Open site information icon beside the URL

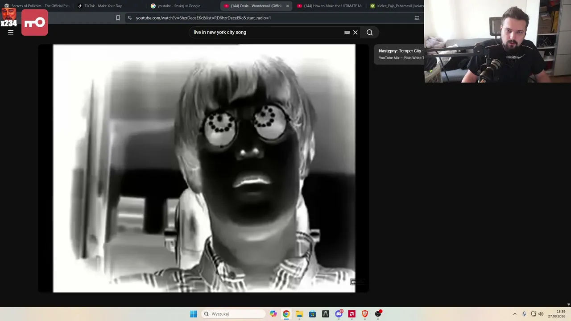[129, 18]
